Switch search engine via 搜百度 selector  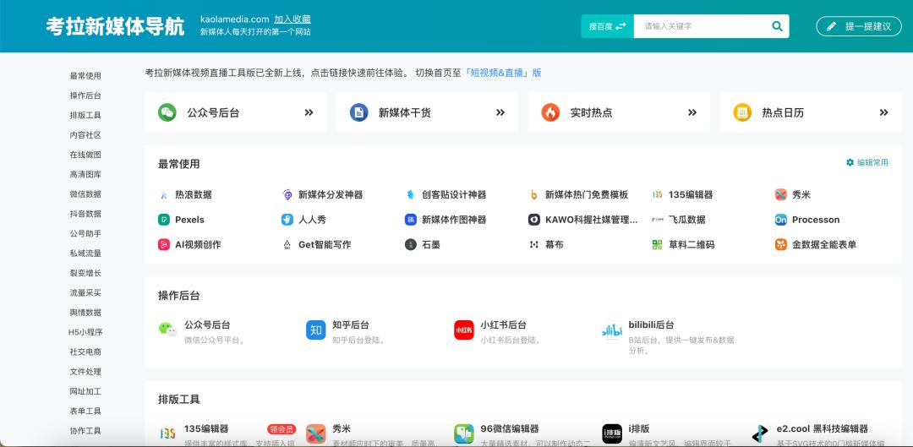[x=607, y=26]
